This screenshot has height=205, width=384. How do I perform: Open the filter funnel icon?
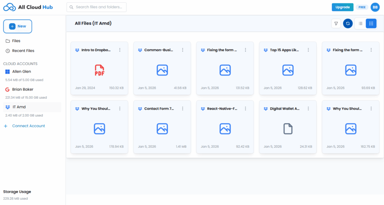[336, 24]
